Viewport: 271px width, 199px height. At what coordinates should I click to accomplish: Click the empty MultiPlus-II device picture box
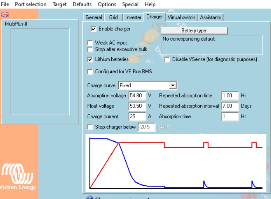(40, 72)
